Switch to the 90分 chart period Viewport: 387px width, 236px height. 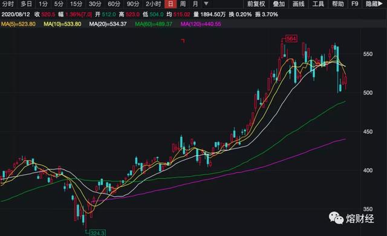click(133, 4)
